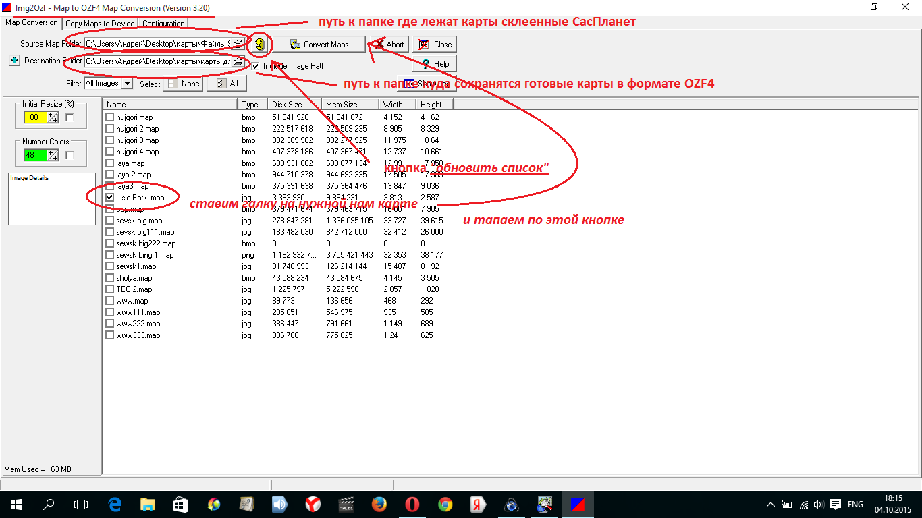Viewport: 922px width, 518px height.
Task: Open Destination Folder browse icon
Action: click(238, 61)
